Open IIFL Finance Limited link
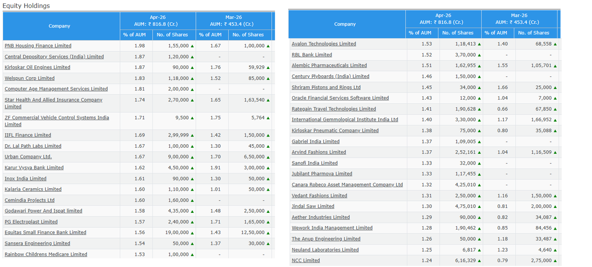This screenshot has width=592, height=267. (28, 135)
